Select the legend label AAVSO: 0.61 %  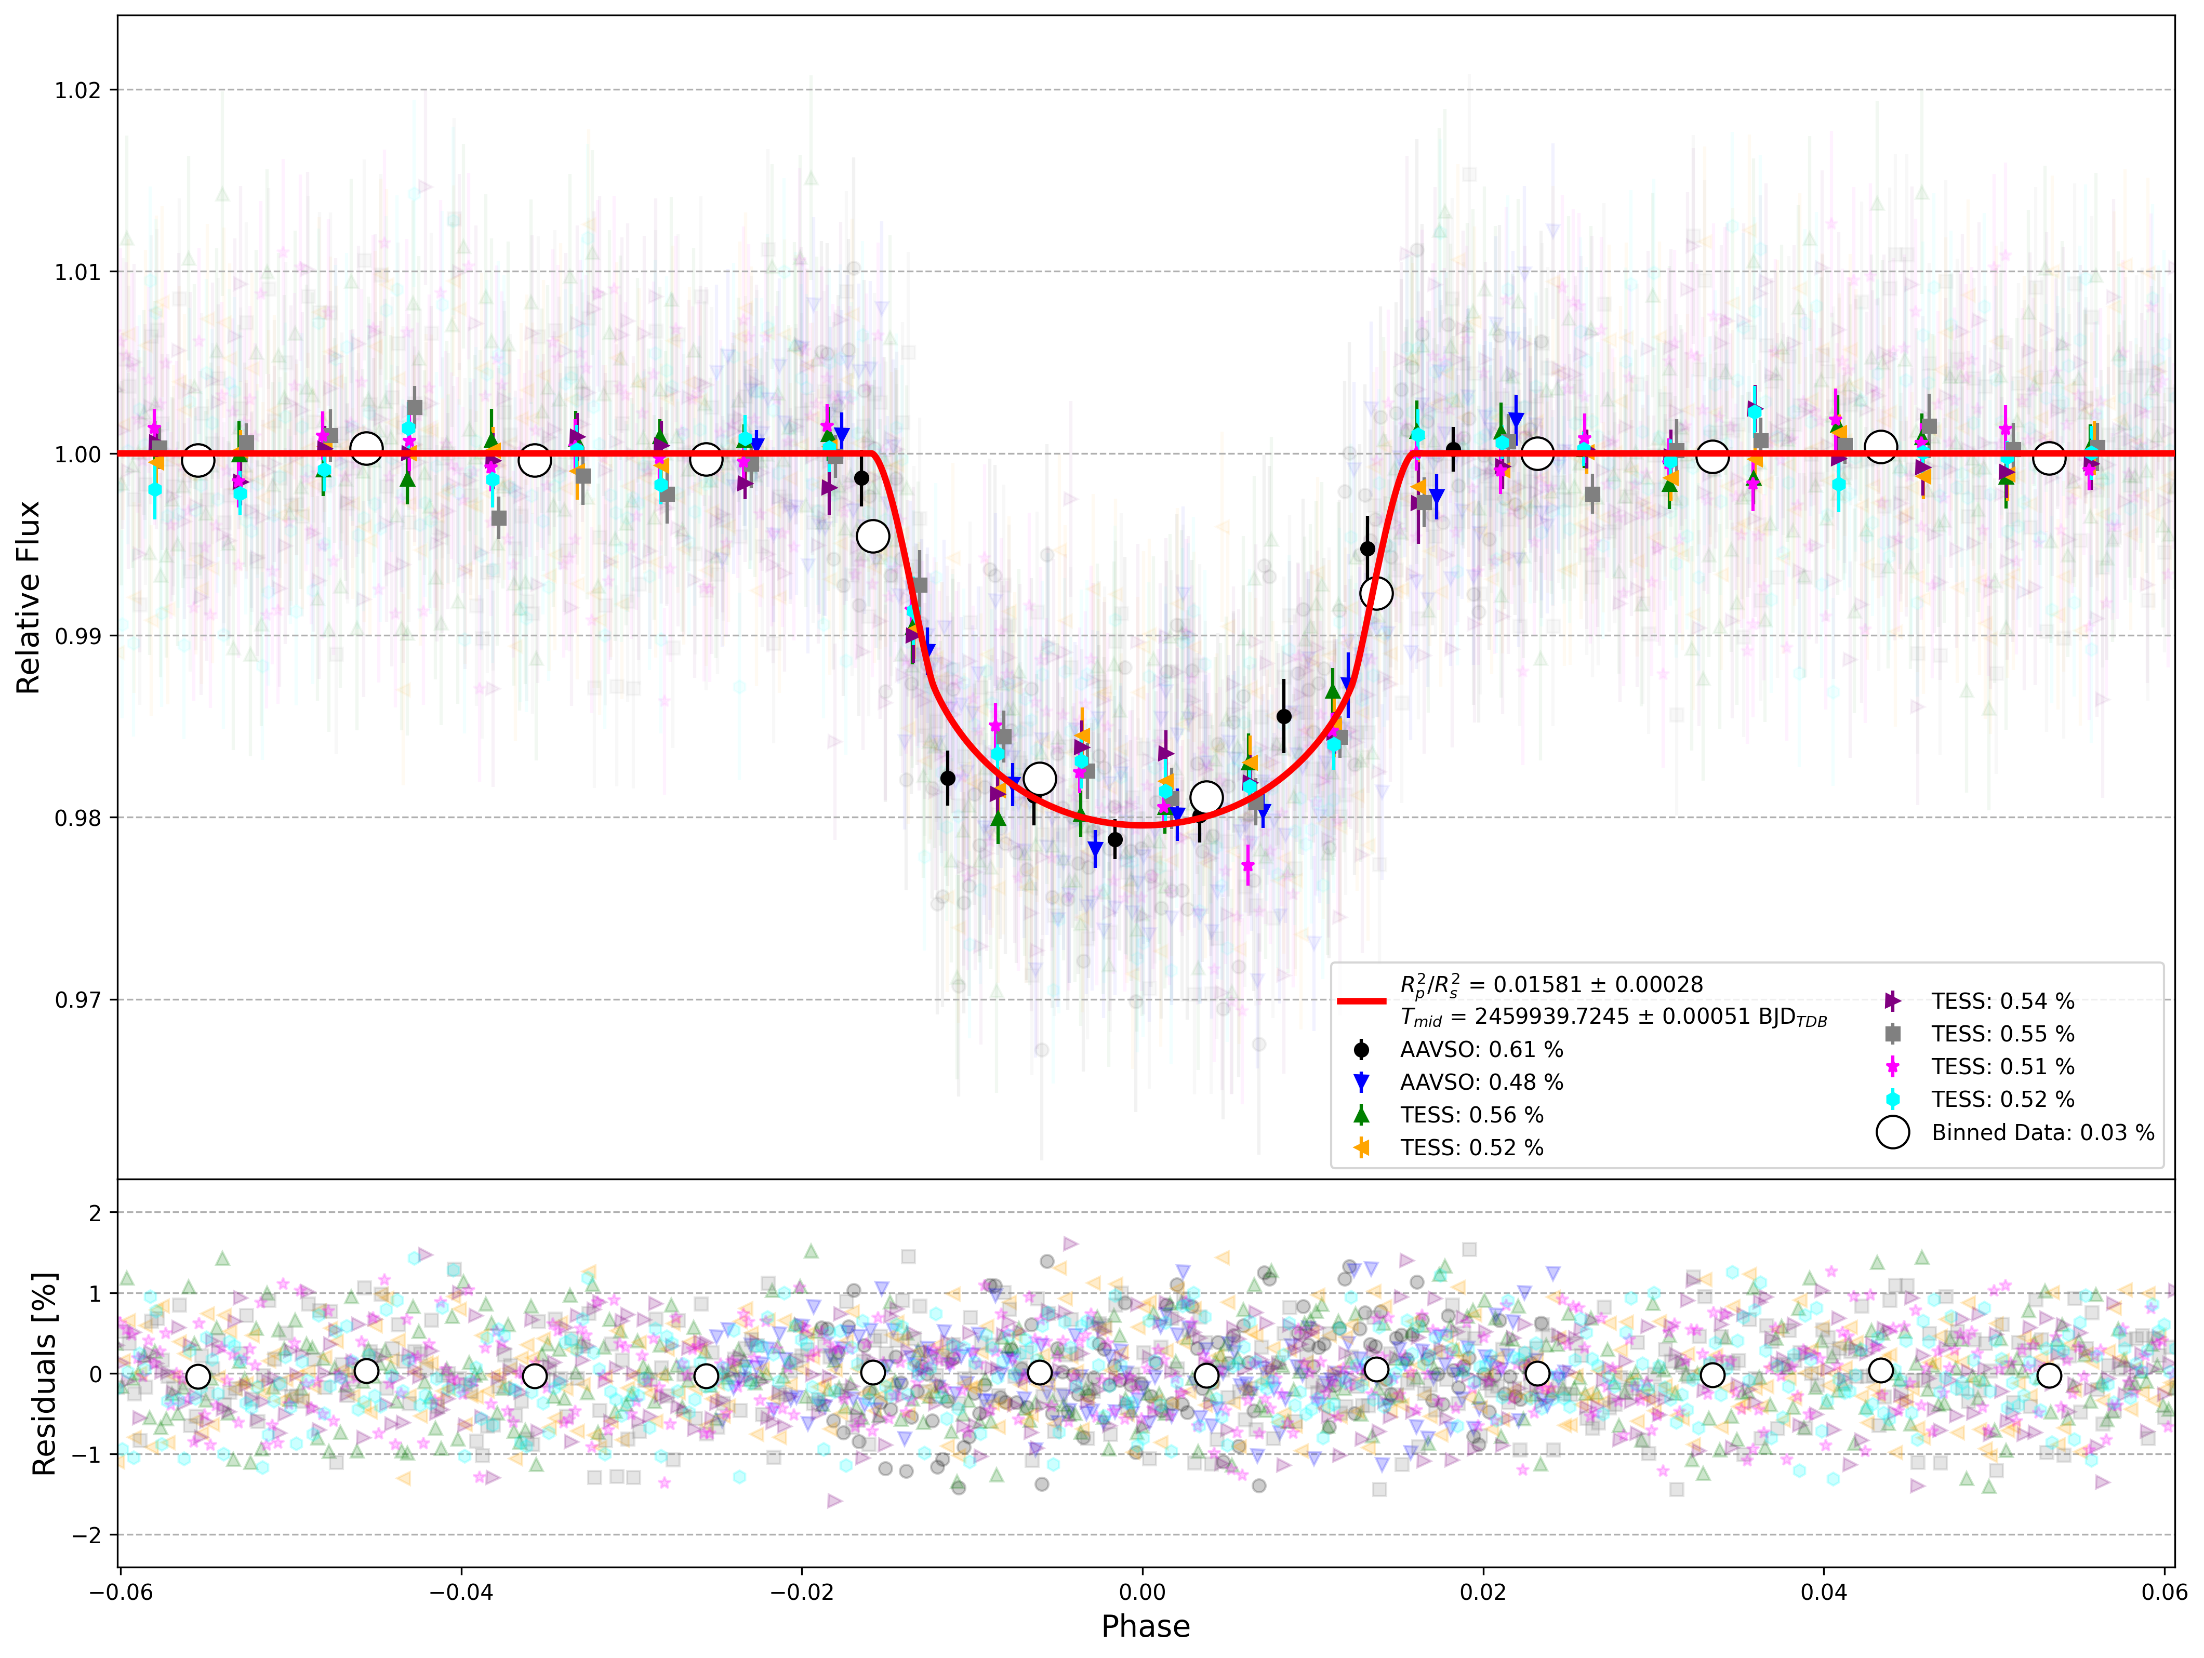pos(1482,1049)
